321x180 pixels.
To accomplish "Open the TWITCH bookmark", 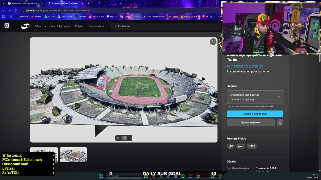I will [112, 17].
